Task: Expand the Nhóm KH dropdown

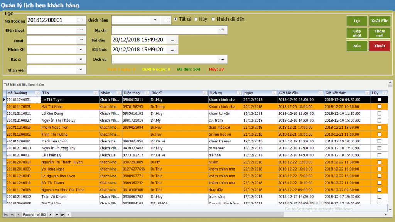Action: coord(81,50)
